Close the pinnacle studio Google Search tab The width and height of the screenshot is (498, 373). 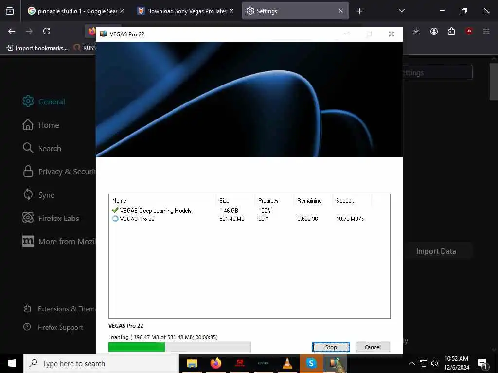(122, 11)
